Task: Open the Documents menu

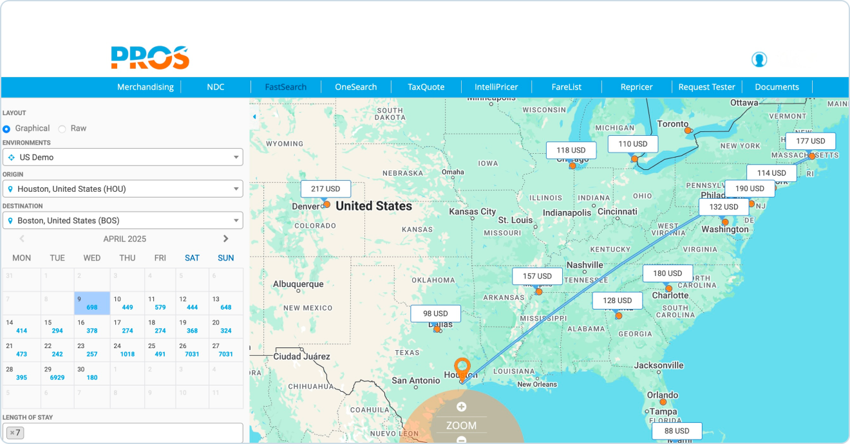Action: click(777, 87)
